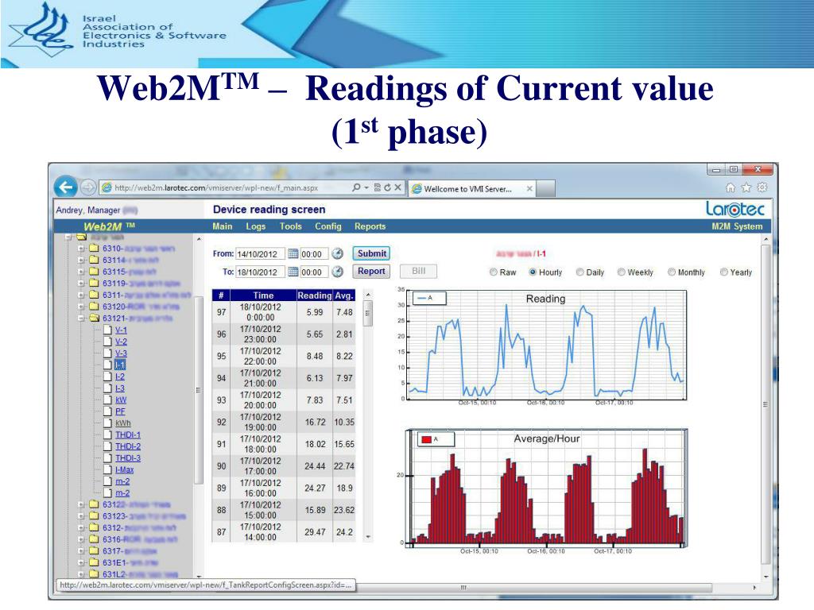Click the compatibility view icon in address bar
This screenshot has height=610, width=814.
(x=378, y=187)
